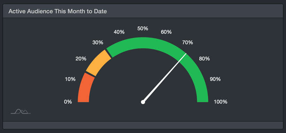Click the 70% gauge label

187,43
